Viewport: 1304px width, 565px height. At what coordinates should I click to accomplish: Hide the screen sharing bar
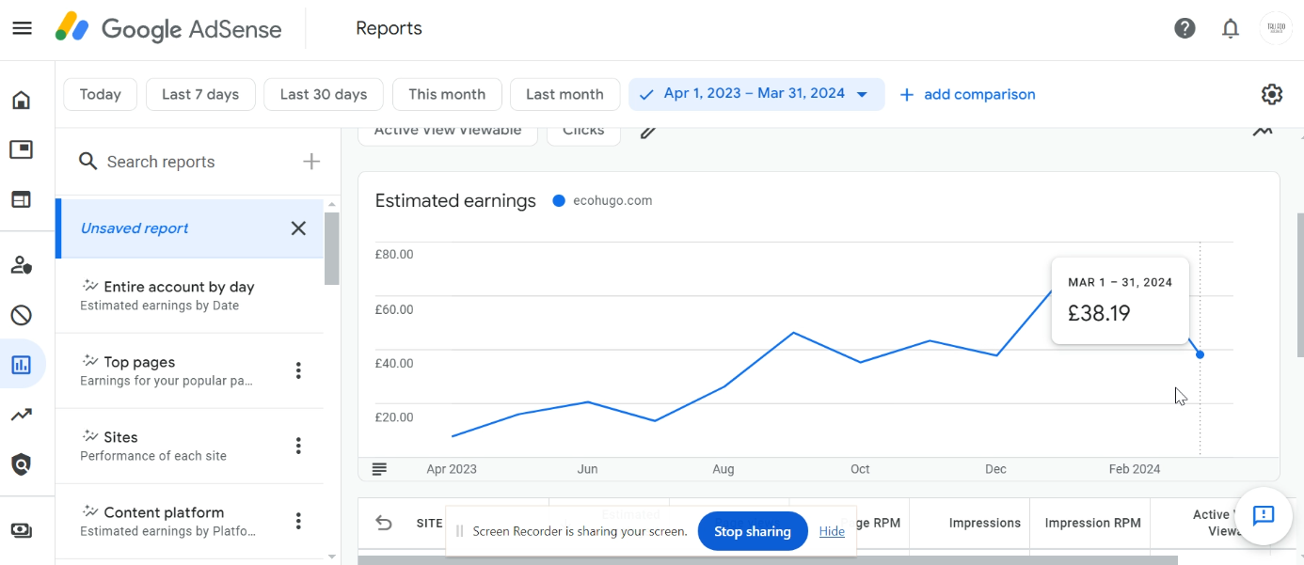(x=832, y=531)
